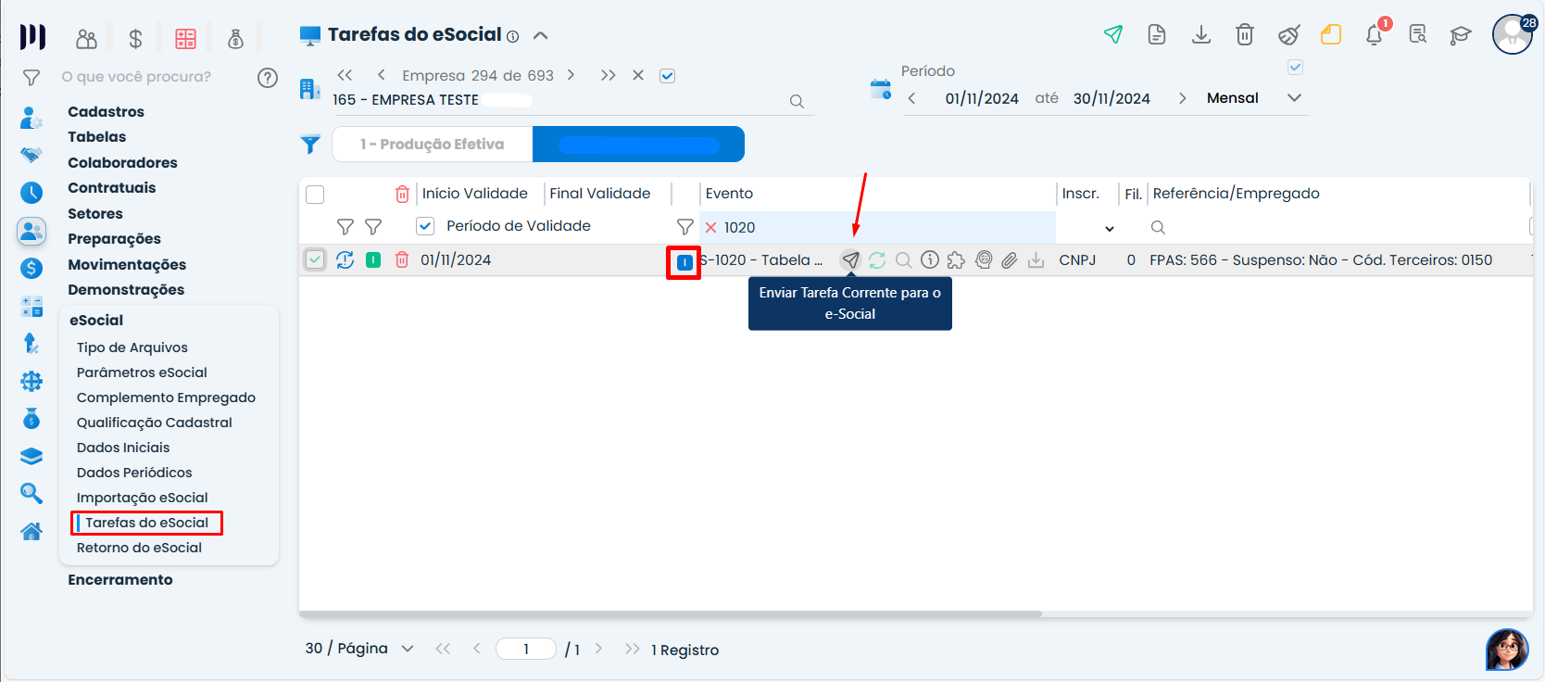
Task: Click the red trash icon in the 01/11/2024 row
Action: (402, 260)
